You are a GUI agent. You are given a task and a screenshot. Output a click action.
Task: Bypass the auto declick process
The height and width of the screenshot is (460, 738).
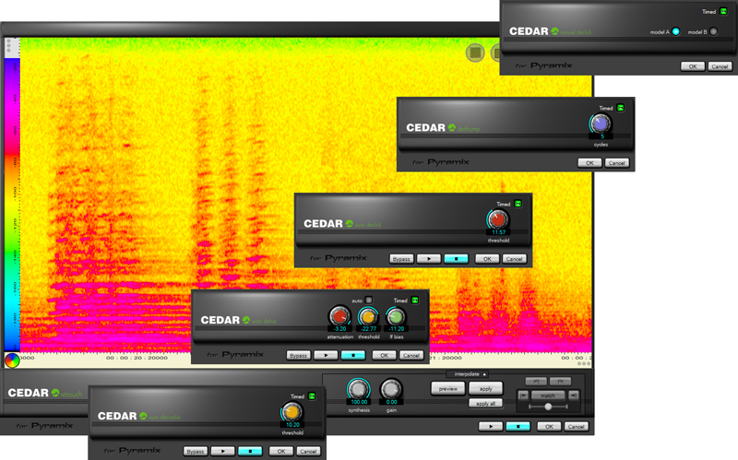click(x=401, y=259)
